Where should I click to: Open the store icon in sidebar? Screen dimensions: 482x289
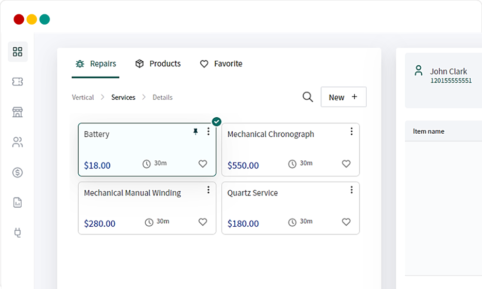18,112
